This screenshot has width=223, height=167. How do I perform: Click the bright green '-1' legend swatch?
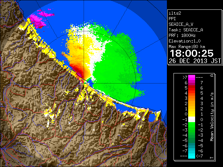[192, 125]
